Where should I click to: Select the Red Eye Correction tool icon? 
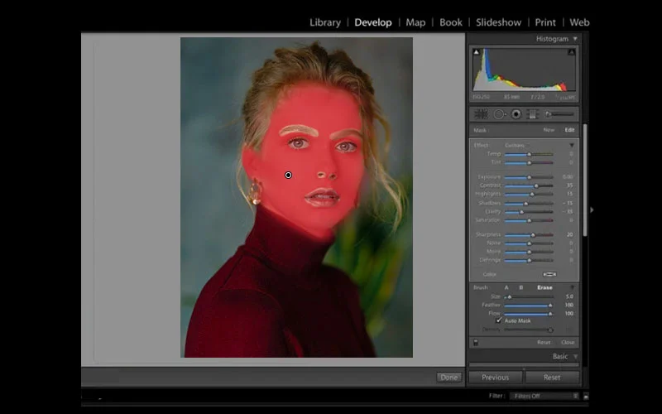pyautogui.click(x=516, y=113)
